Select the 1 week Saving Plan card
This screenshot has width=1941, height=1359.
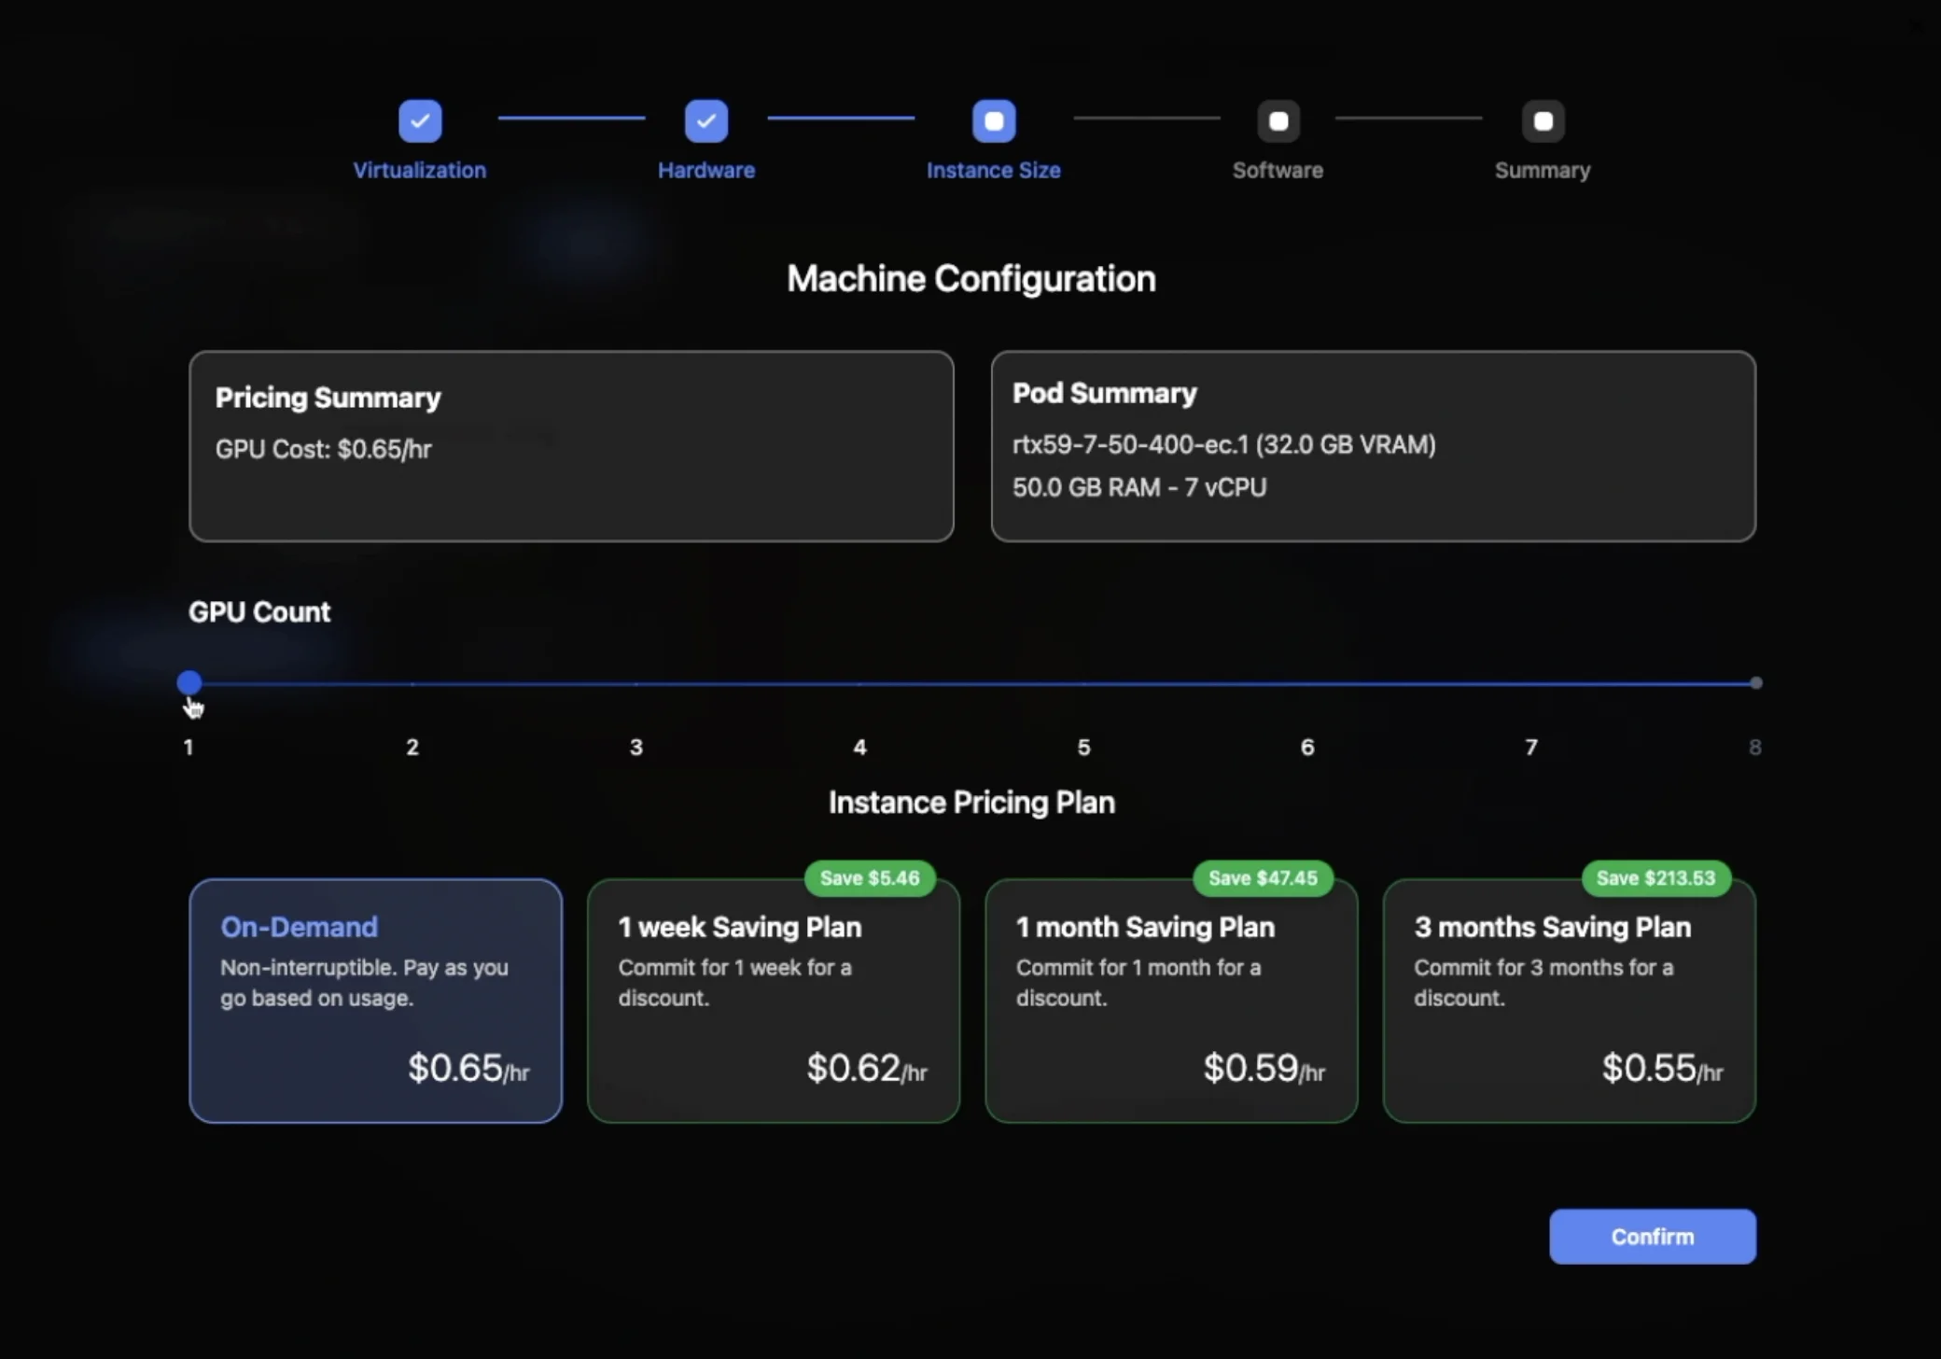(773, 1001)
